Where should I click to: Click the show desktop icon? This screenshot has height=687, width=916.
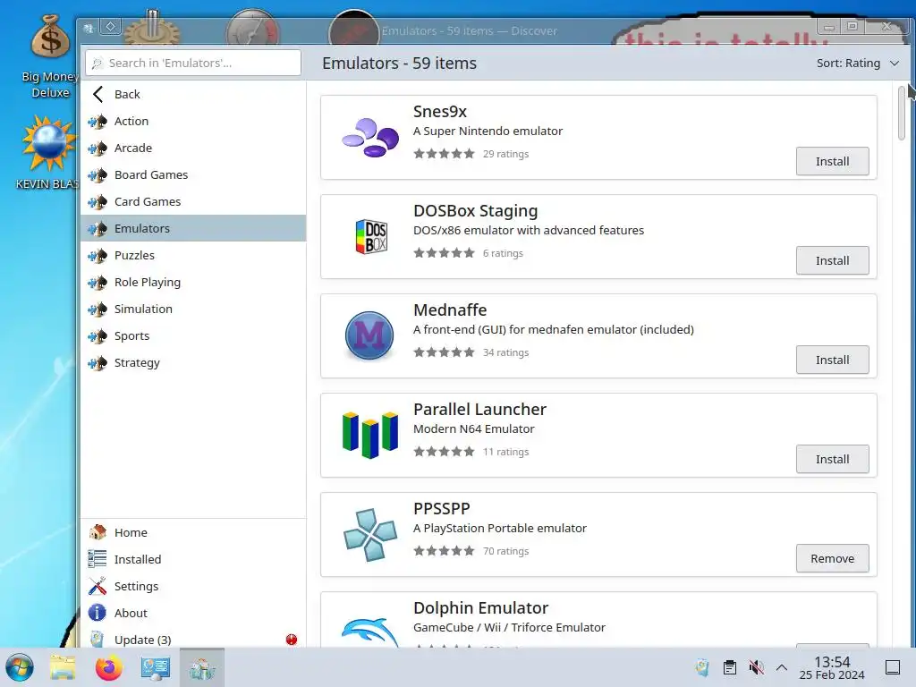[x=893, y=667]
